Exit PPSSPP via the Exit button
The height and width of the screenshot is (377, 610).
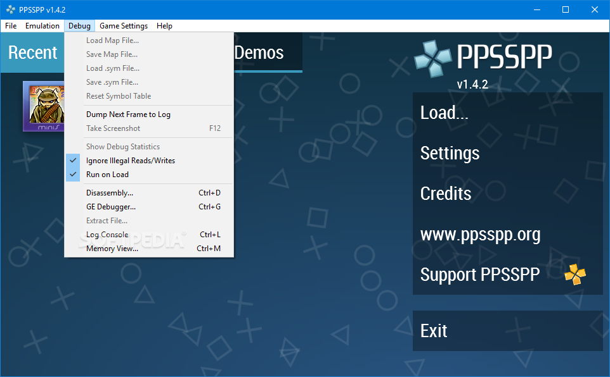508,331
